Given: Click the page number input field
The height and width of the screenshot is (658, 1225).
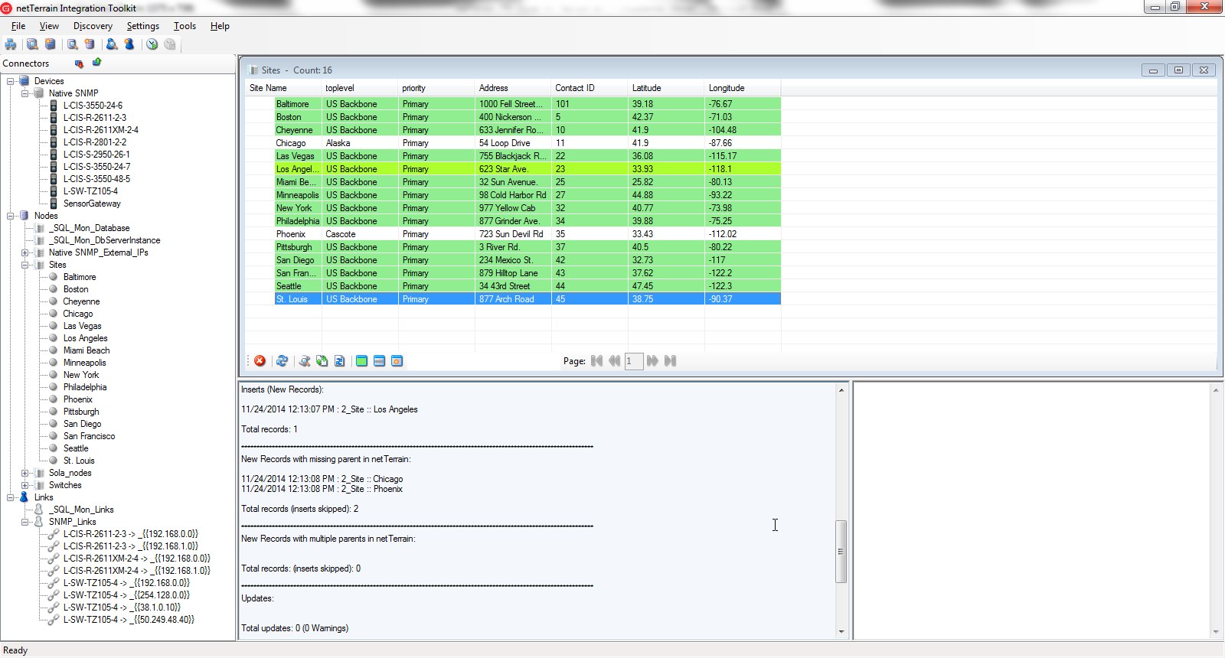Looking at the screenshot, I should [634, 361].
